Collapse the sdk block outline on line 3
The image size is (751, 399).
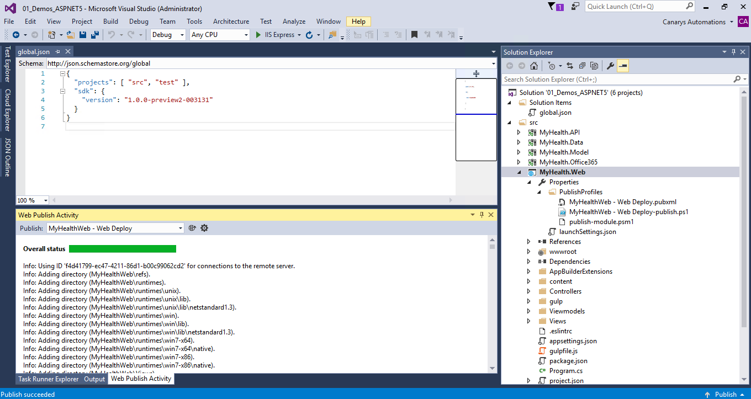(63, 90)
